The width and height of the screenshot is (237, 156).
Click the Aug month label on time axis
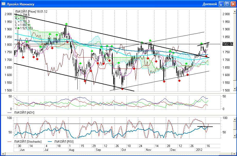(x=71, y=150)
